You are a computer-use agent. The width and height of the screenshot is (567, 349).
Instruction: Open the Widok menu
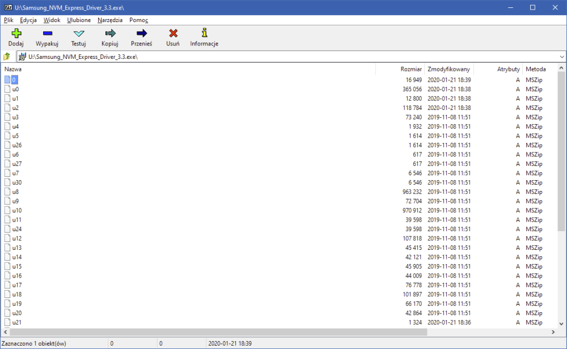coord(52,20)
